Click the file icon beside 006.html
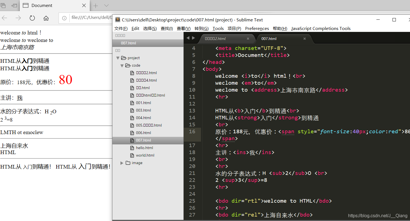 pos(132,133)
